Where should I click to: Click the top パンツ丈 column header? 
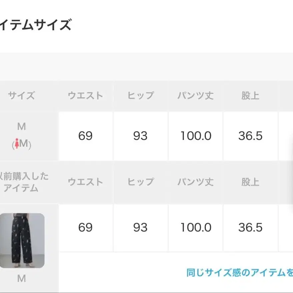[195, 96]
